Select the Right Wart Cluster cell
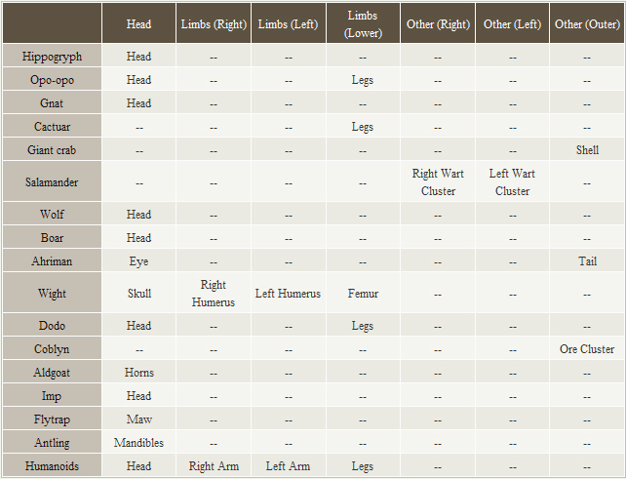This screenshot has width=626, height=479. point(438,182)
